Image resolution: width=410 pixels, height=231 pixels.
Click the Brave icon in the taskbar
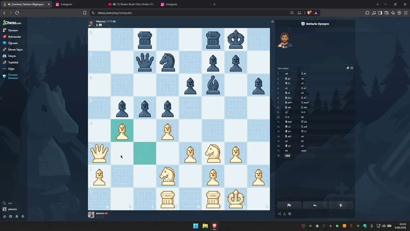pos(215,226)
